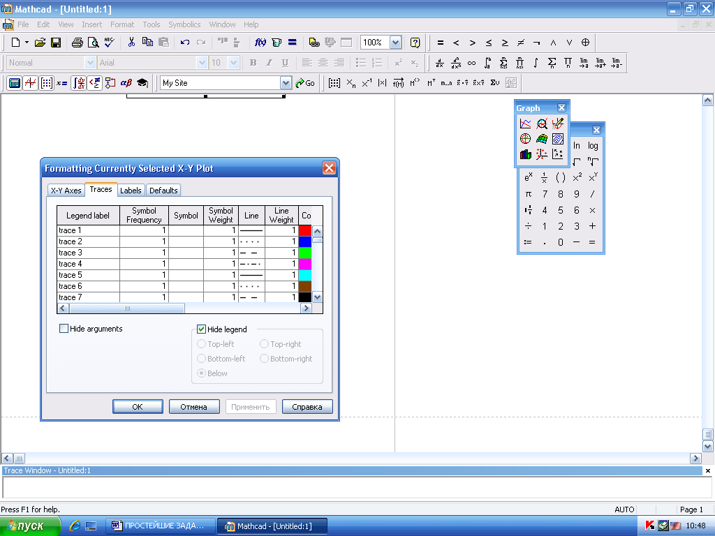Click the Resource Center help icon

415,43
